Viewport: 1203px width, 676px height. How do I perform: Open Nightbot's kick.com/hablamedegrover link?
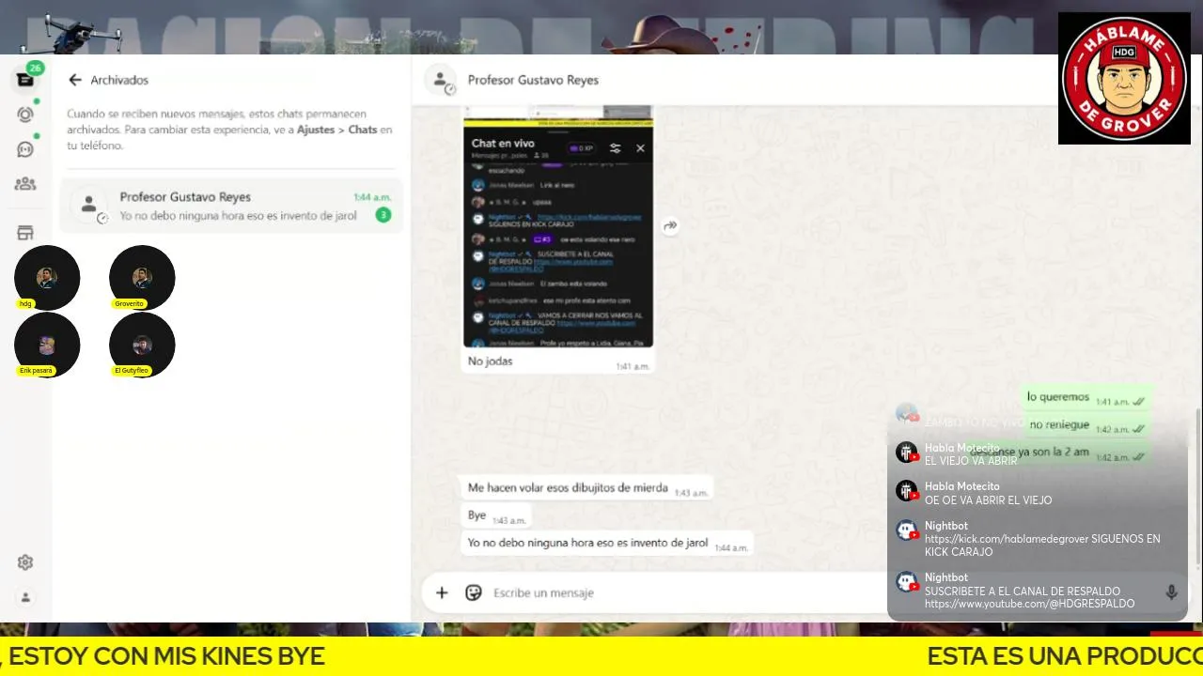(1007, 539)
